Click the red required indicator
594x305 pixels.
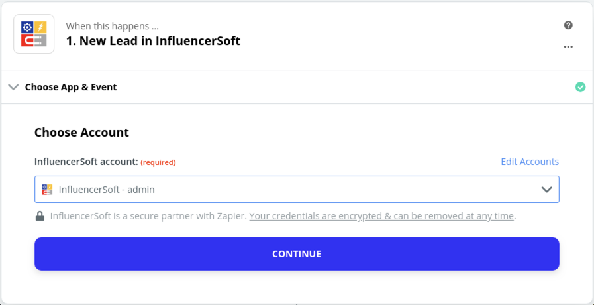coord(158,162)
